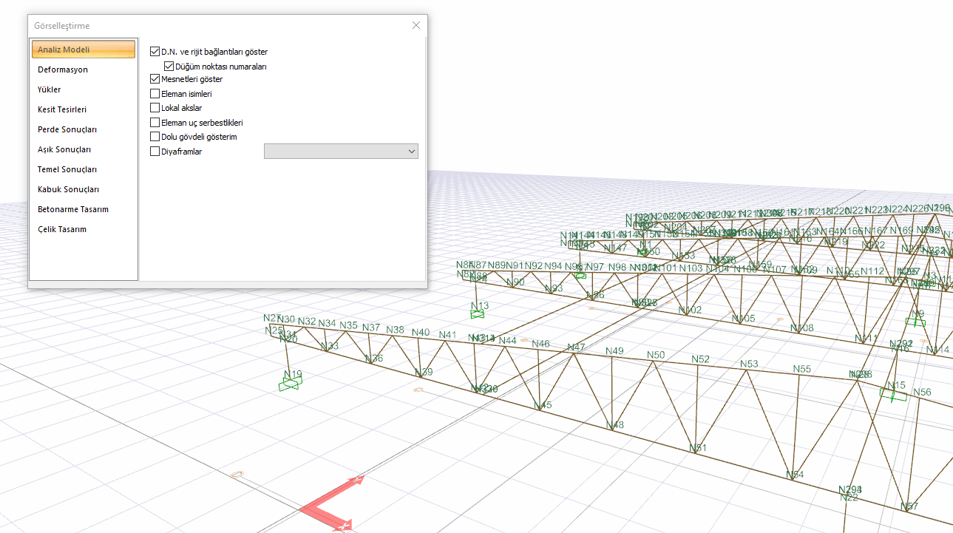Image resolution: width=953 pixels, height=533 pixels.
Task: Switch to Çelik Tasarım category
Action: pyautogui.click(x=62, y=229)
